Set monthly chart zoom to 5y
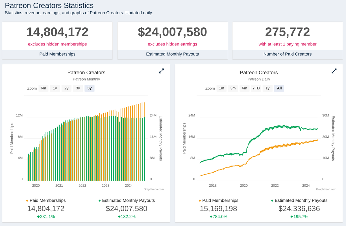The height and width of the screenshot is (226, 346). [x=90, y=88]
